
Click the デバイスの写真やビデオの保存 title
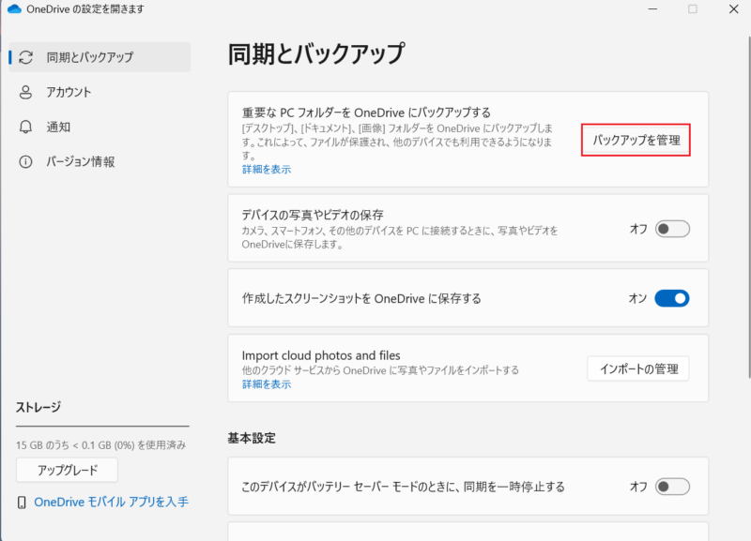point(313,215)
